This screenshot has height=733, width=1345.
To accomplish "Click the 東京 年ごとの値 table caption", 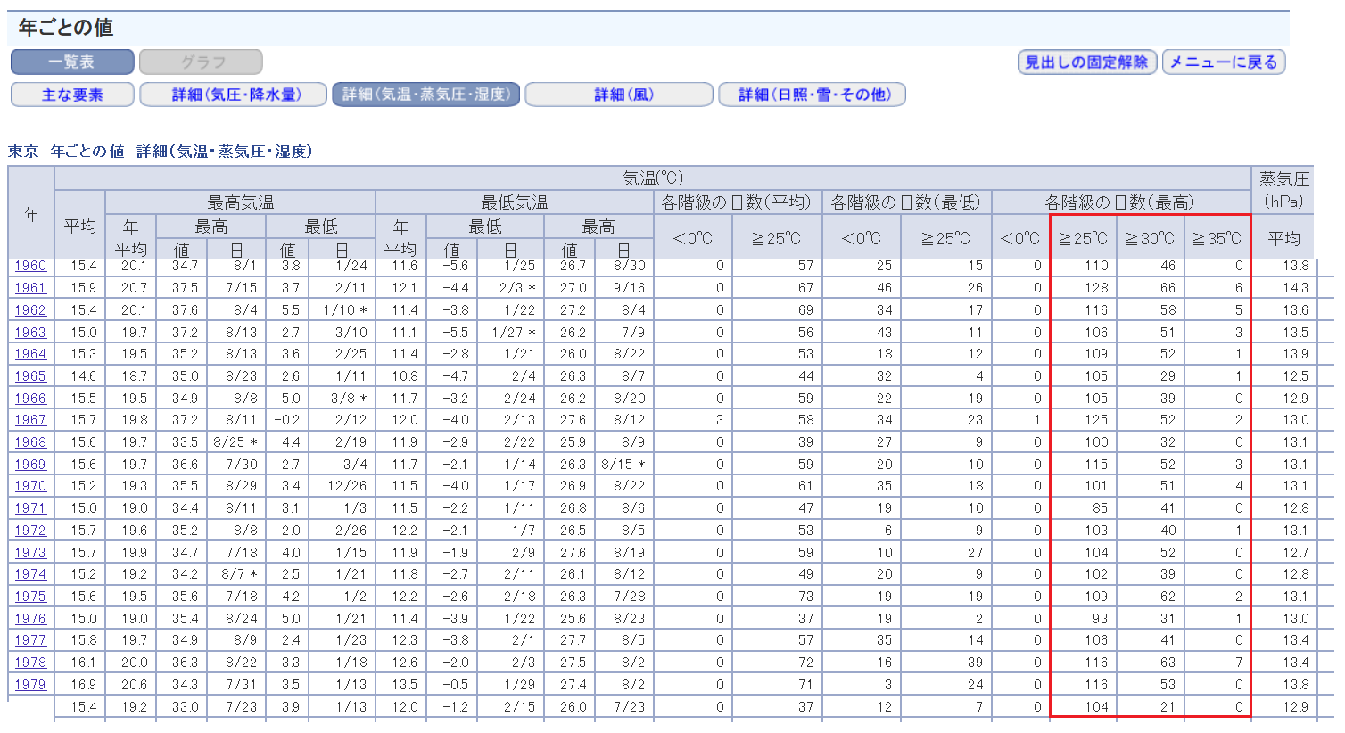I will pos(161,152).
